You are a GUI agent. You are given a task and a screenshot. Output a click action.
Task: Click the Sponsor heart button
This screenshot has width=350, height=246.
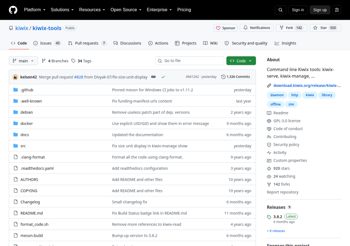[226, 28]
